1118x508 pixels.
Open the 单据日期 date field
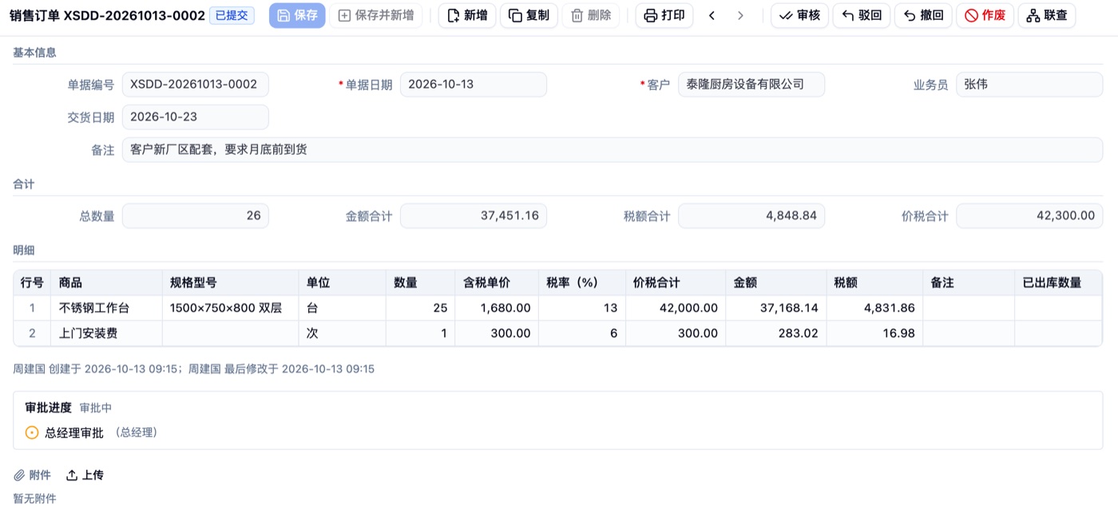tap(474, 85)
